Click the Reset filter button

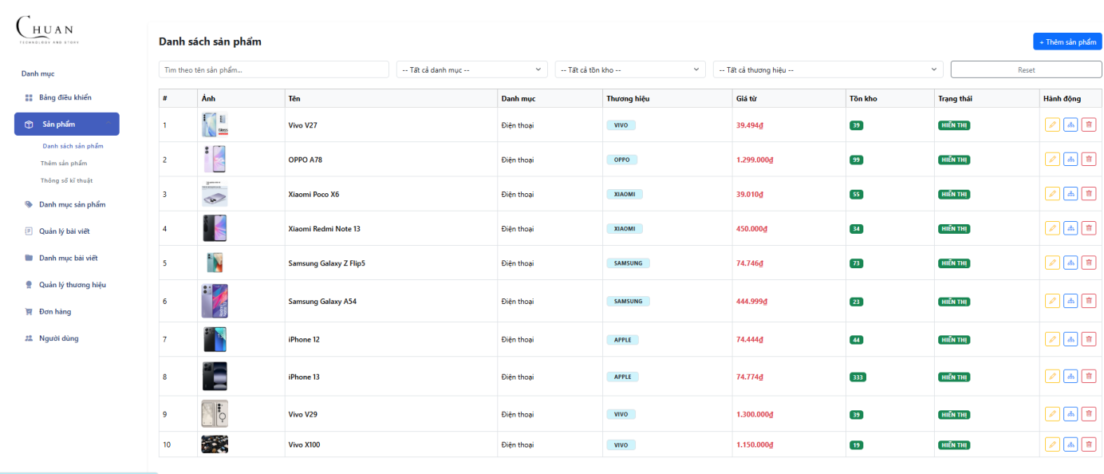click(x=1027, y=69)
